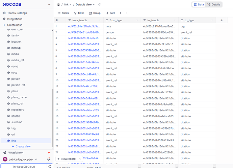Click the 'person' from_type cell

click(x=122, y=32)
